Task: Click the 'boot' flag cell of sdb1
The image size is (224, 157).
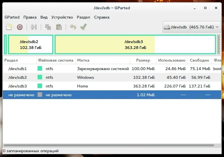Action: (217, 69)
